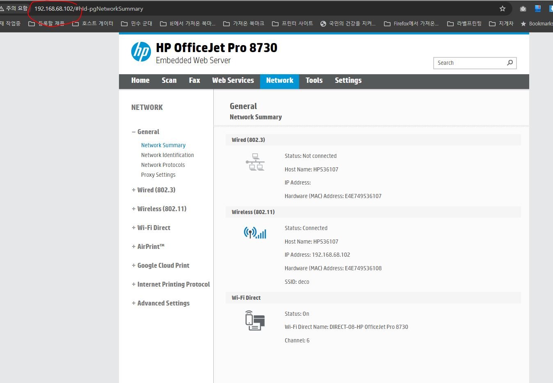This screenshot has width=553, height=383.
Task: Open the IE에서 가져온 북마크 folder
Action: point(187,24)
